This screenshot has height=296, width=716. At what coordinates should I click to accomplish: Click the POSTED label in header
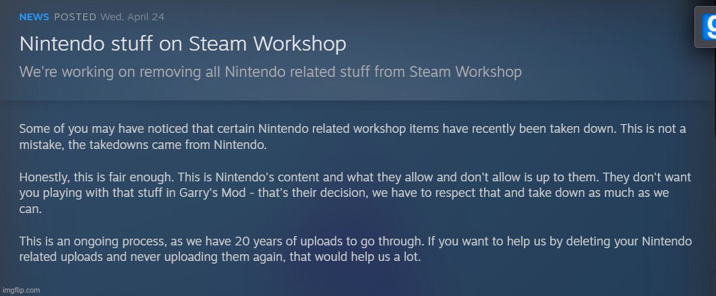coord(76,18)
